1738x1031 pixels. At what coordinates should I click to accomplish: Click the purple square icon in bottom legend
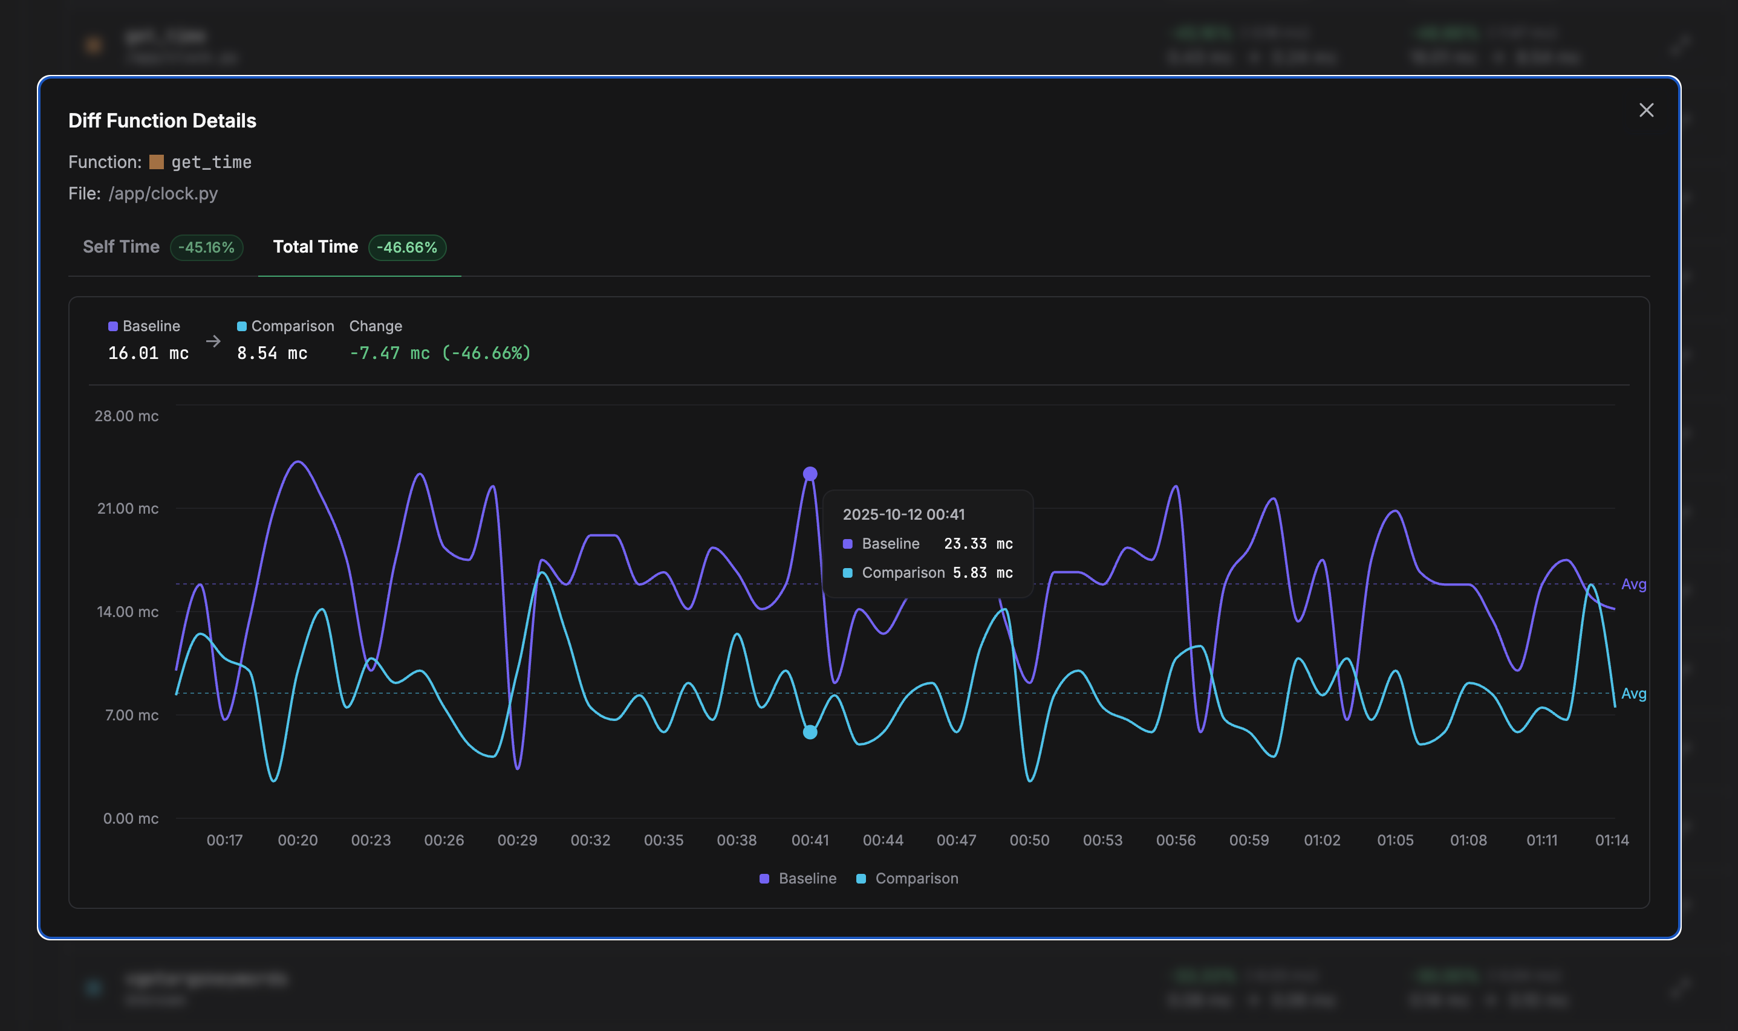coord(765,879)
